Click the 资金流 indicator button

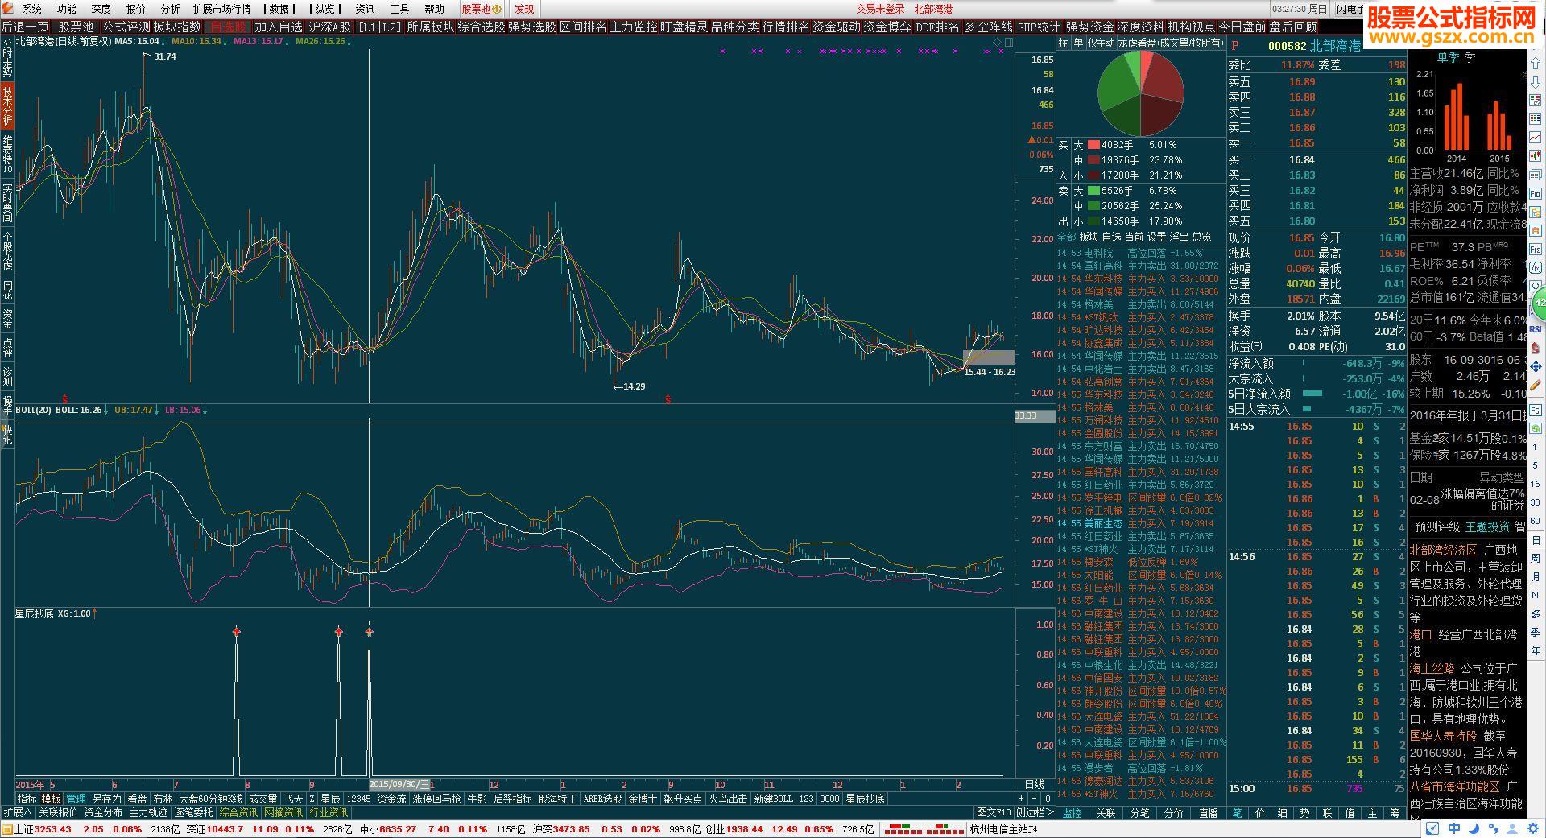[x=391, y=799]
